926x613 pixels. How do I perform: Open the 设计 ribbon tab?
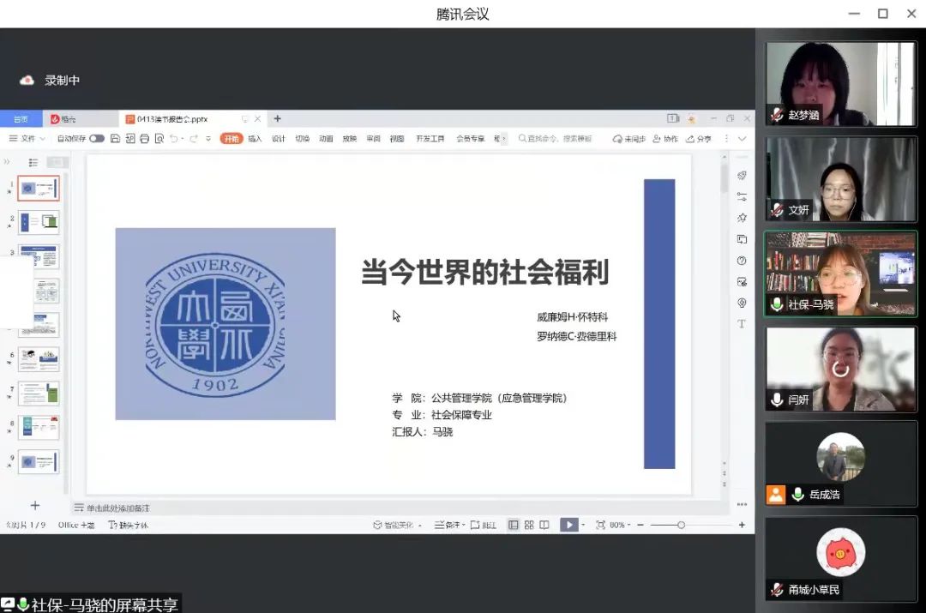[279, 139]
